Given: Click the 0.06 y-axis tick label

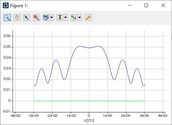Looking at the screenshot, I should (7, 36).
